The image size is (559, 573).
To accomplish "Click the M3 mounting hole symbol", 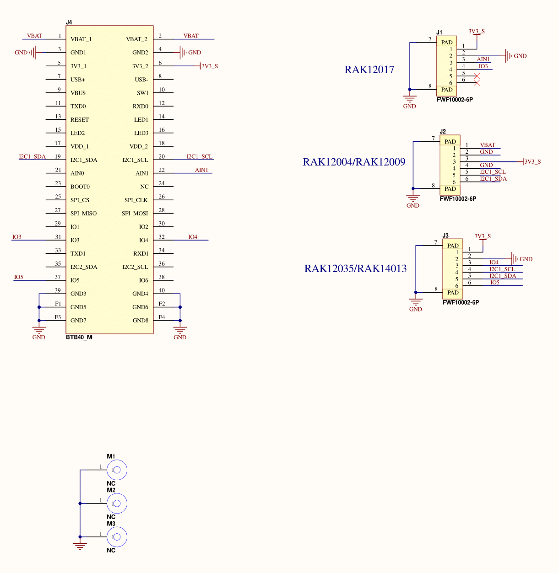I will coord(117,536).
